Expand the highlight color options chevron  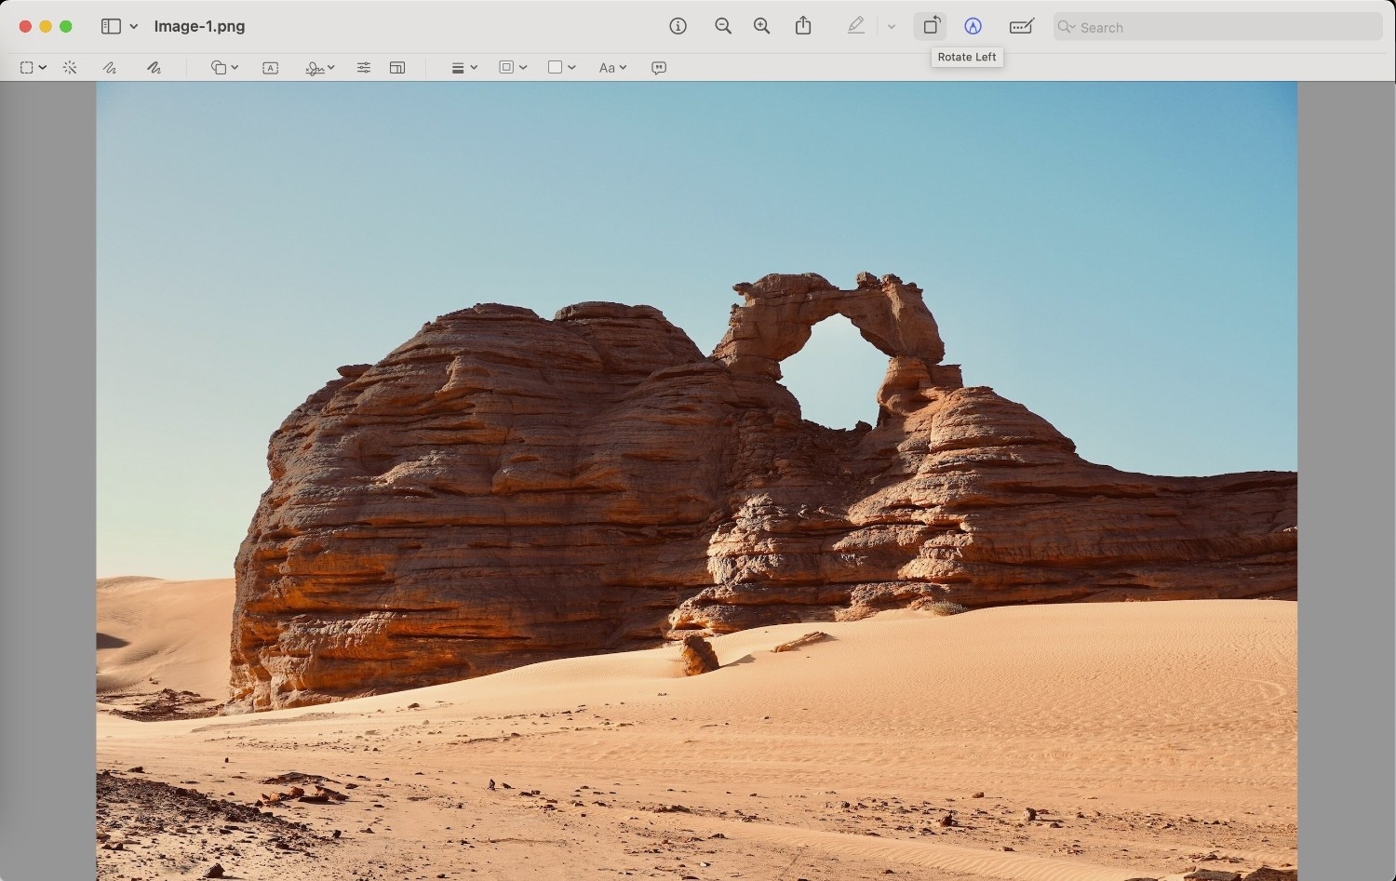pyautogui.click(x=892, y=27)
